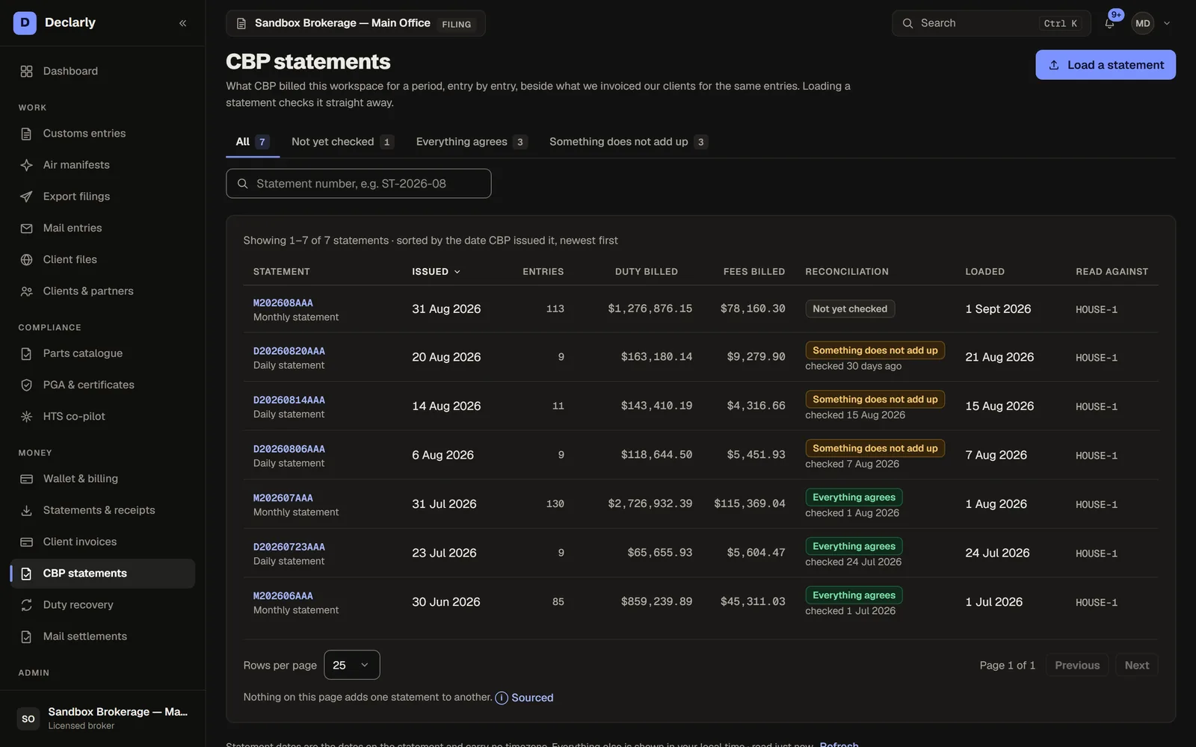Click the Refresh link at page bottom

839,745
